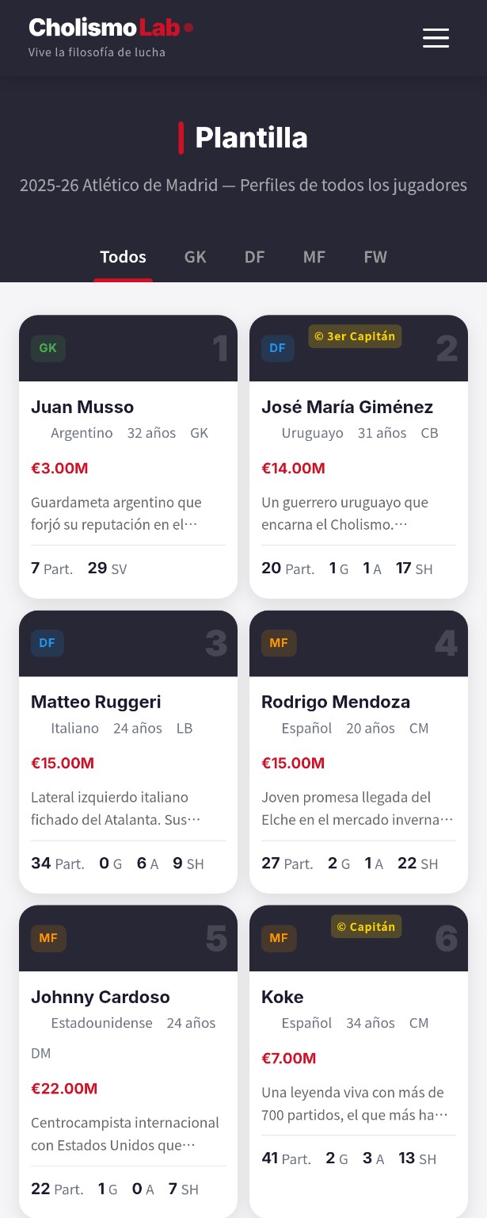Select the Todos filter tab
487x1218 pixels.
(x=123, y=256)
